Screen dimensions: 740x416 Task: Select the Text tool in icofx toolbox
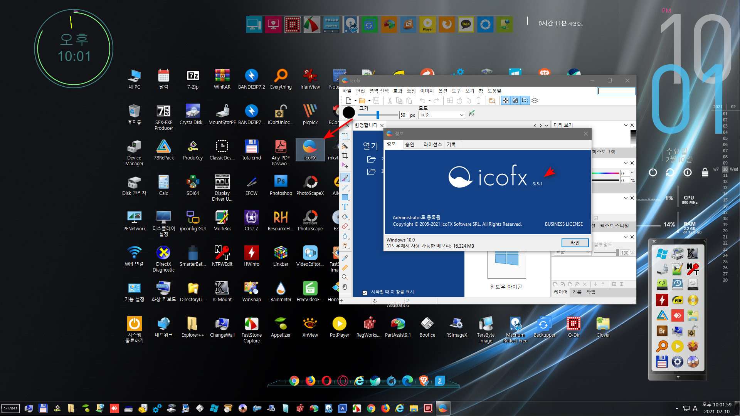[345, 207]
